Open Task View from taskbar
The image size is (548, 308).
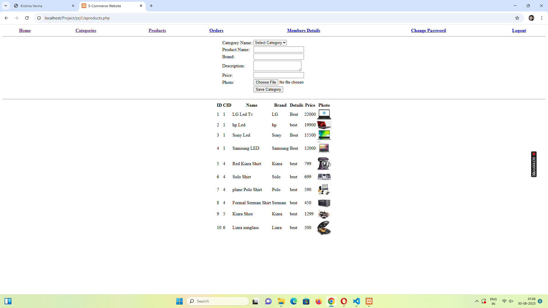[256, 301]
